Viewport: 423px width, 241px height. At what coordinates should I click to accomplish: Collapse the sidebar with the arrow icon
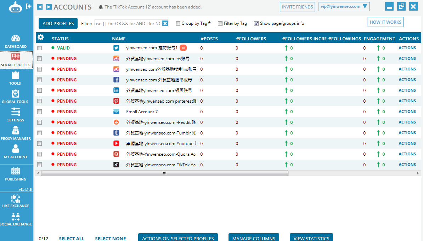point(29,6)
